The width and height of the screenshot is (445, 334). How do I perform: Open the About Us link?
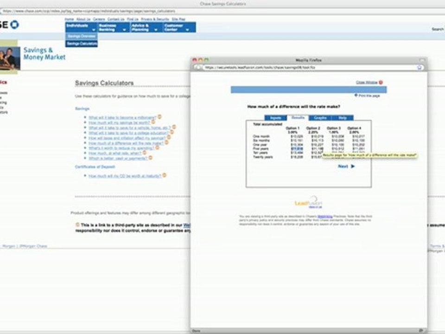point(83,19)
